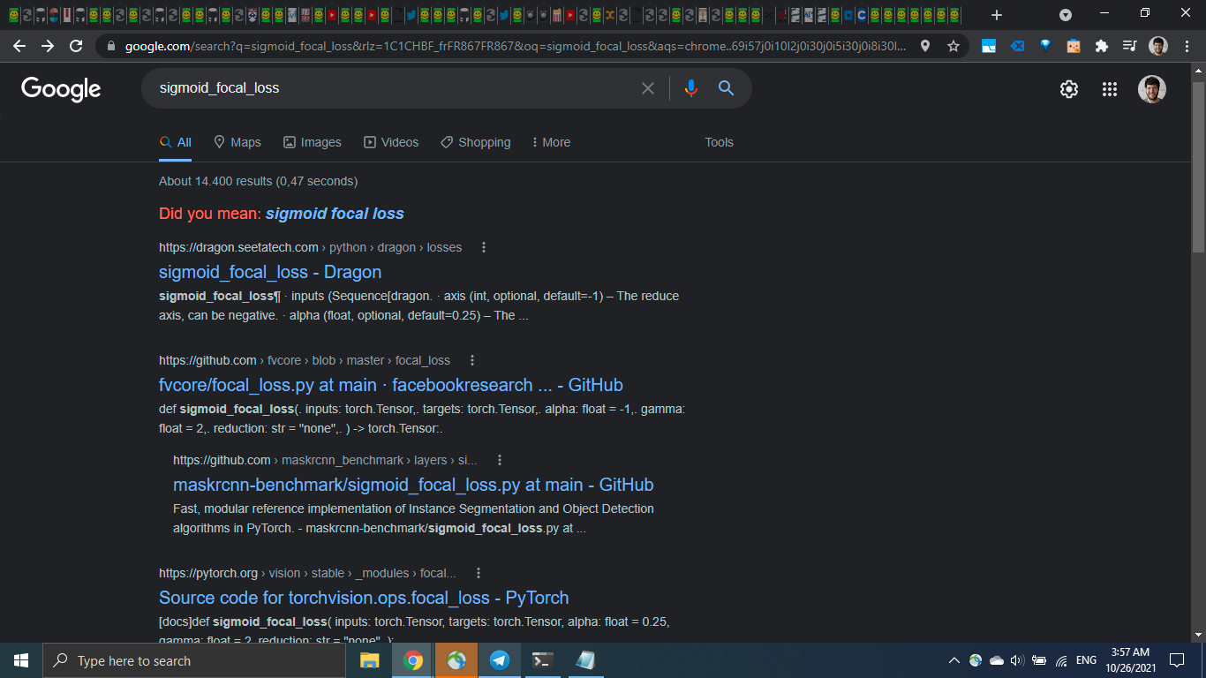Viewport: 1206px width, 678px height.
Task: Open the Google apps grid
Action: point(1110,89)
